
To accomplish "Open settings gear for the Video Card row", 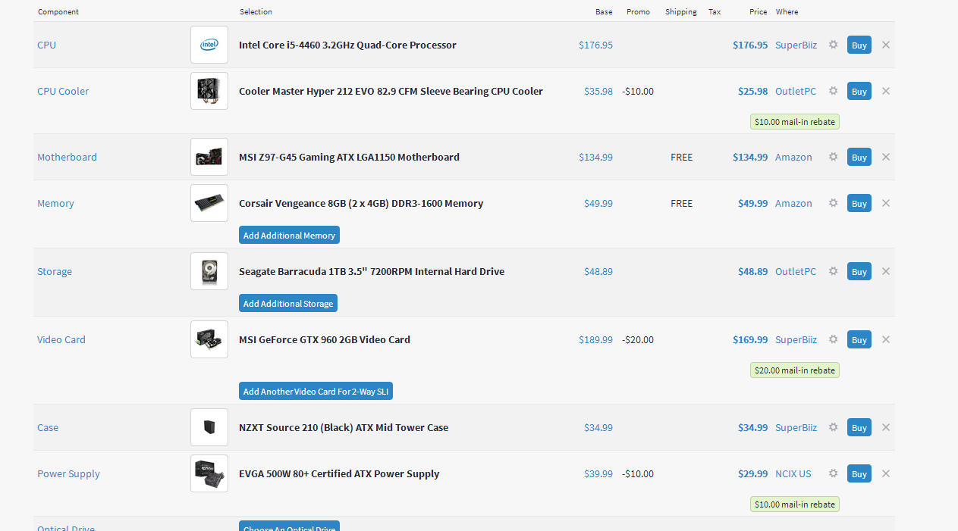I will pos(833,339).
